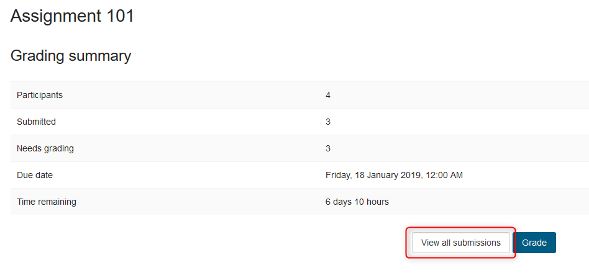This screenshot has height=273, width=589.
Task: Click Friday in the due date value
Action: point(339,175)
